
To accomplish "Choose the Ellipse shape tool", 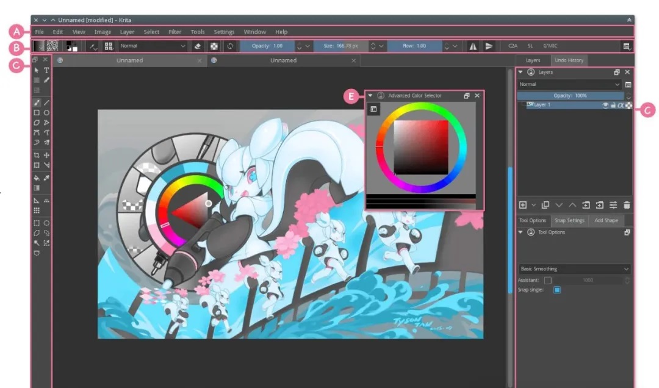I will click(46, 113).
